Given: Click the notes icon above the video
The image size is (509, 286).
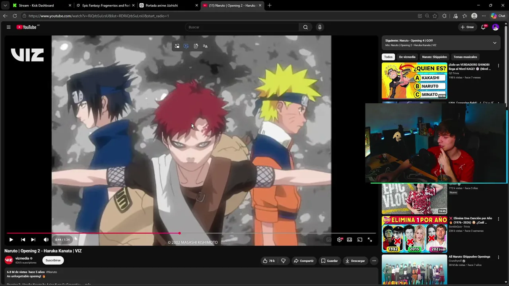Looking at the screenshot, I should (196, 46).
